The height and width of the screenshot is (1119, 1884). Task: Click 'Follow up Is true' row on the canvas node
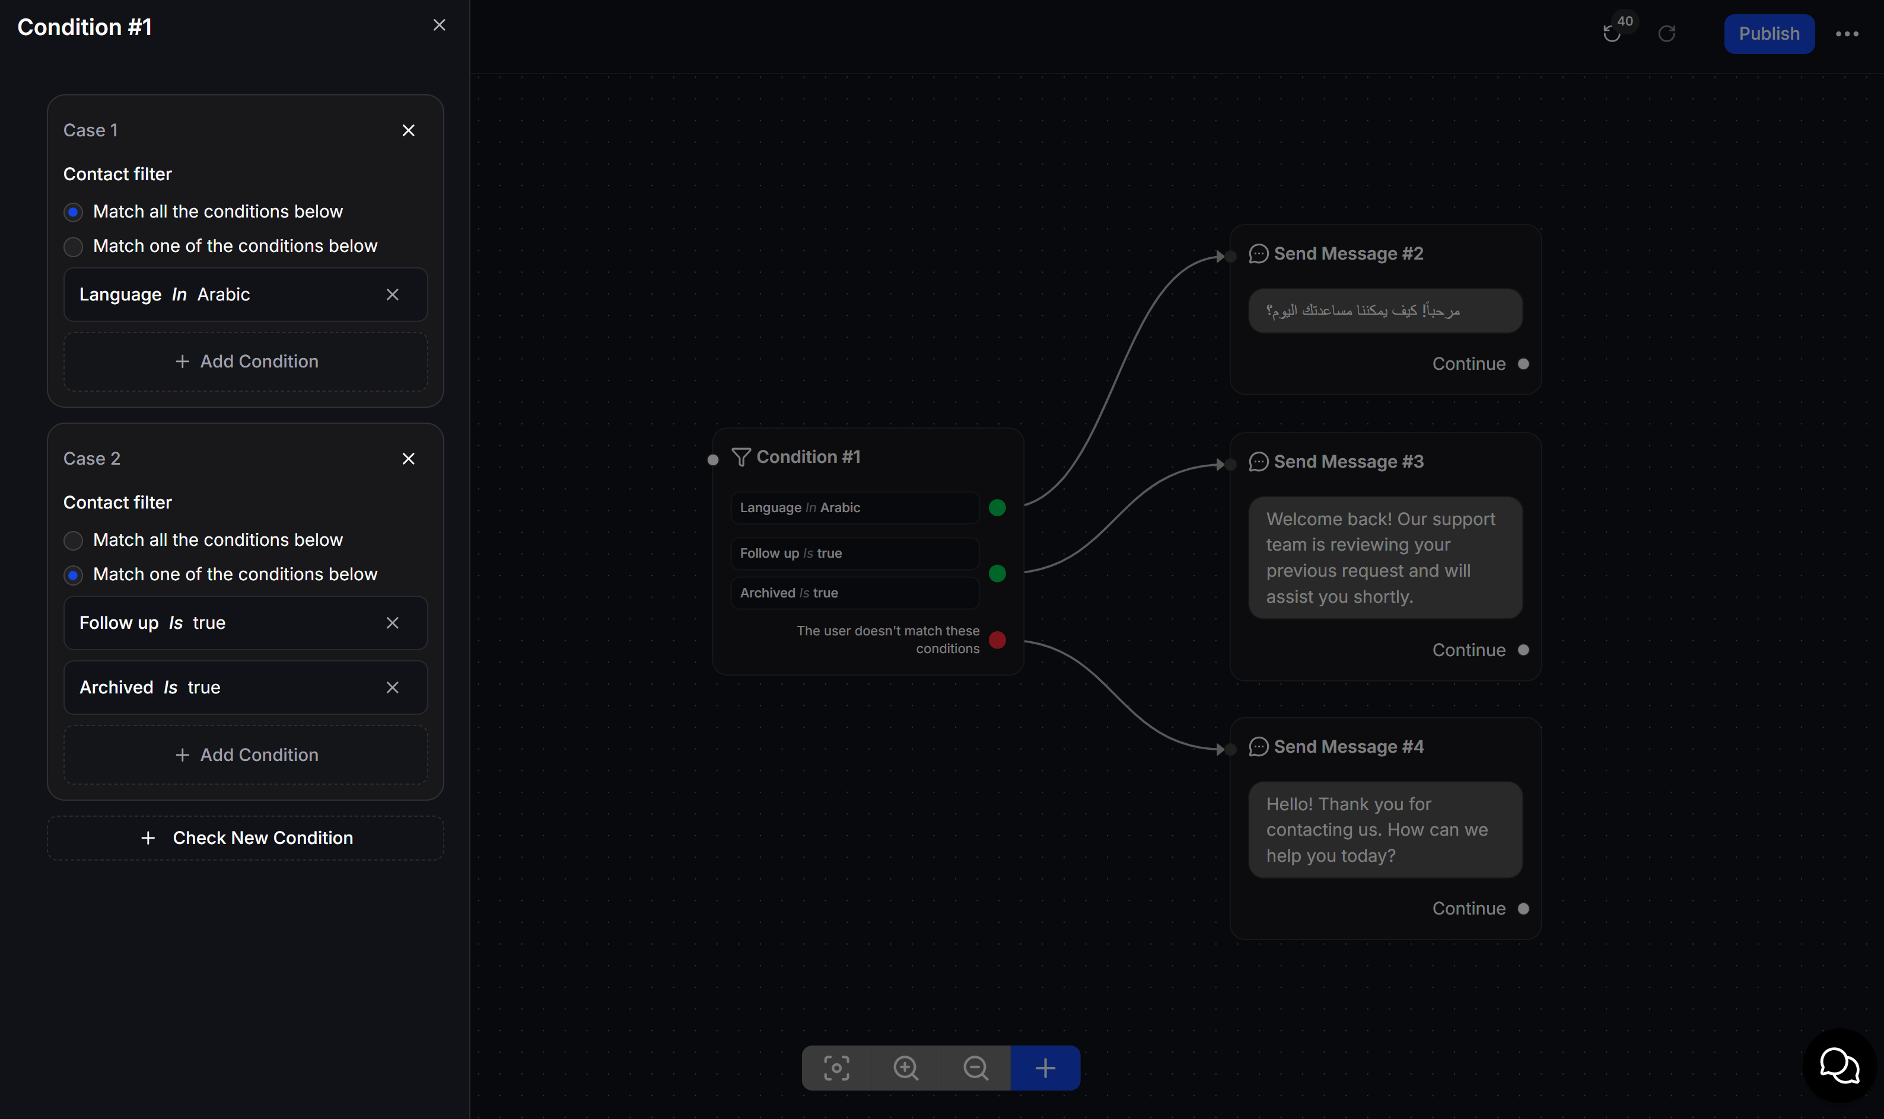[855, 554]
